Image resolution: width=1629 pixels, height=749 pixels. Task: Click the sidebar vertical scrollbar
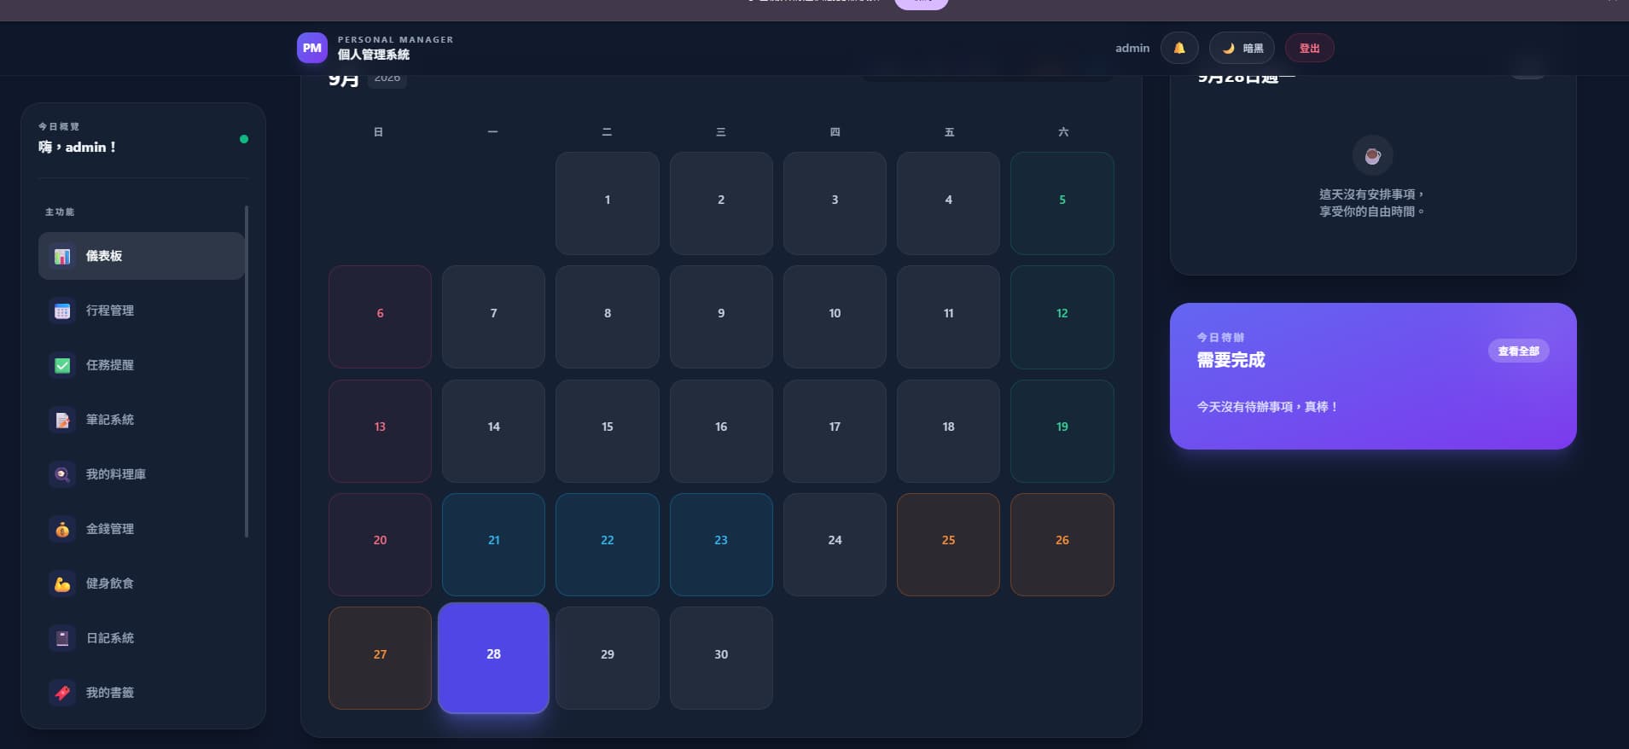tap(247, 371)
